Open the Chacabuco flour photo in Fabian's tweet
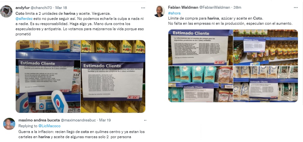 (x=265, y=84)
